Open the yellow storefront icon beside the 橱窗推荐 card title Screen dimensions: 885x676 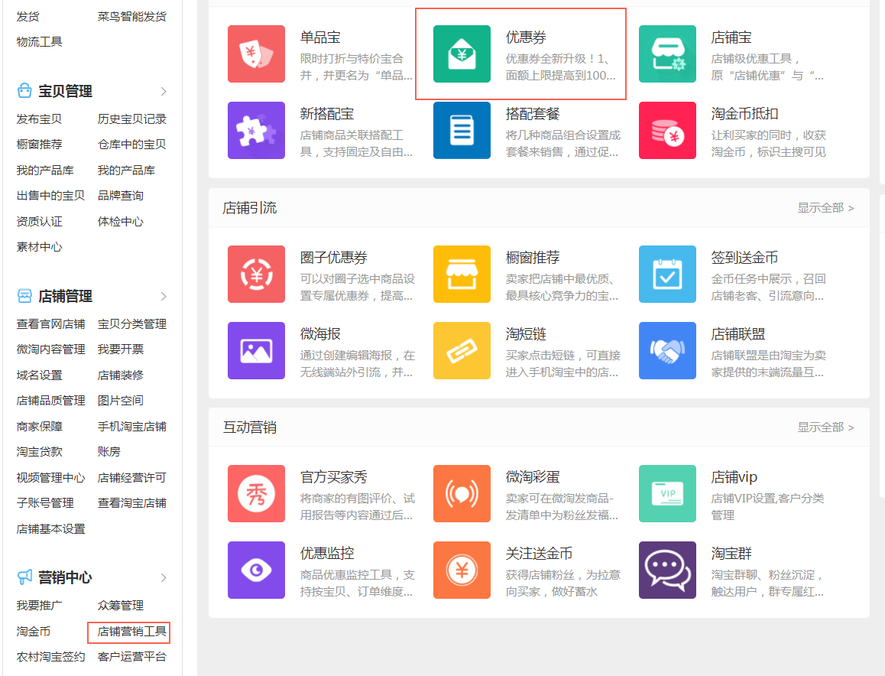(462, 275)
